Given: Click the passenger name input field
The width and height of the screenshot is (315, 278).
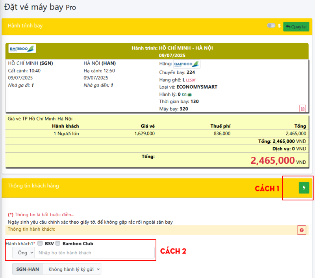Looking at the screenshot, I should click(94, 253).
